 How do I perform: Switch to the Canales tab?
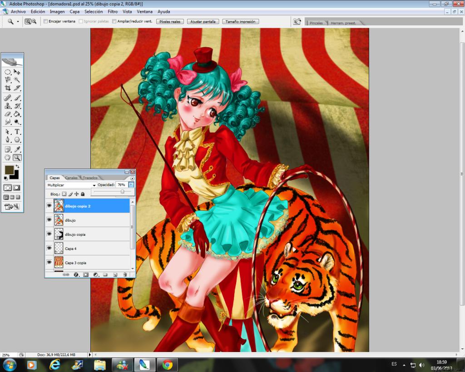tap(71, 178)
